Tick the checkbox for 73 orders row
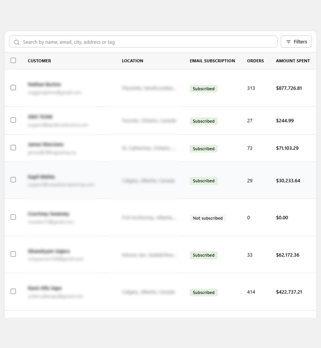The height and width of the screenshot is (348, 321). click(13, 147)
